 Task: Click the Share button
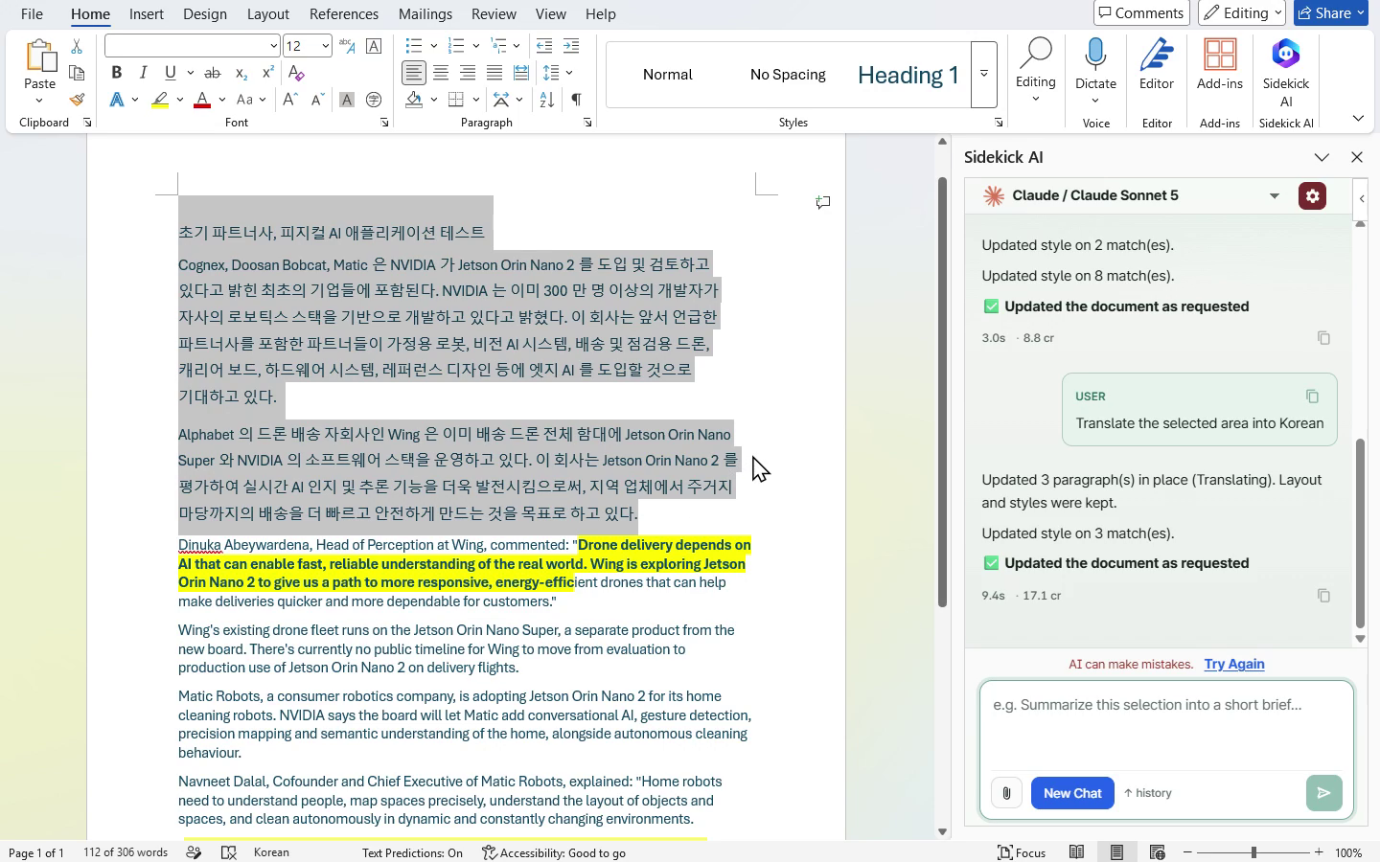[1330, 13]
